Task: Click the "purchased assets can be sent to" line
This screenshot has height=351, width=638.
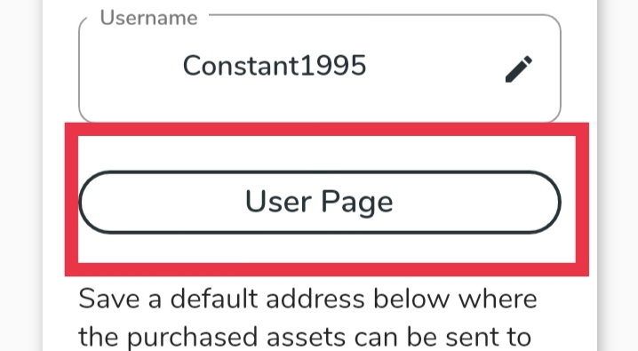Action: click(329, 338)
